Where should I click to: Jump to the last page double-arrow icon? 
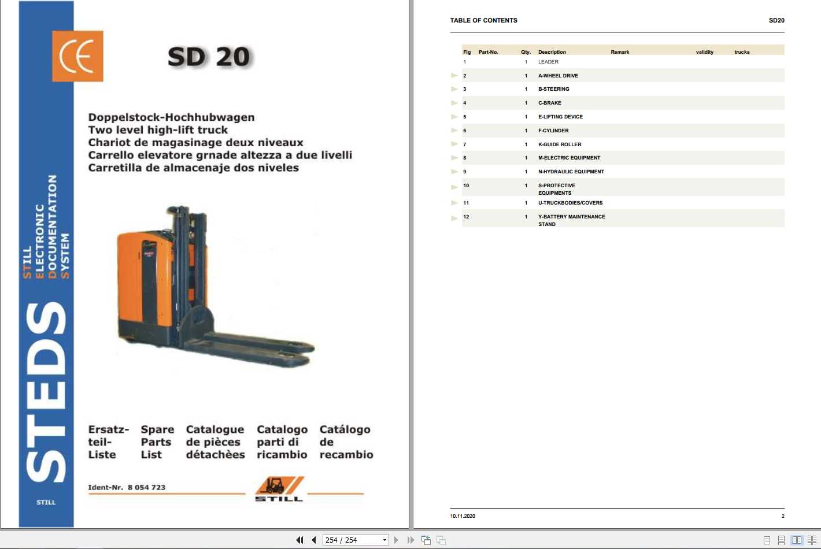click(410, 540)
